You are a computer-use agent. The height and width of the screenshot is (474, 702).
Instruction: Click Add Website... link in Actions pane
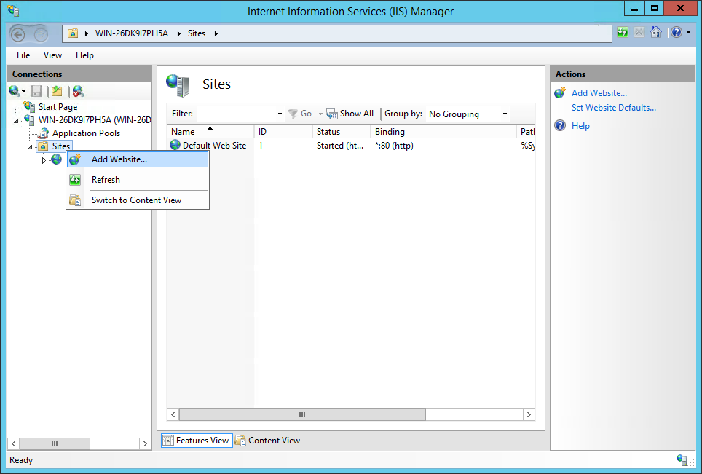[599, 93]
